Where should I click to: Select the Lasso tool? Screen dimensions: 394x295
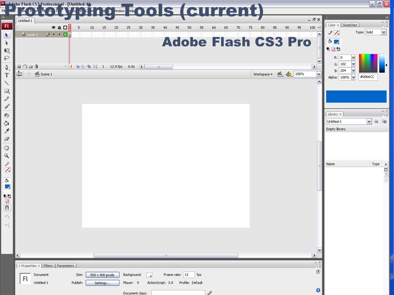point(7,59)
